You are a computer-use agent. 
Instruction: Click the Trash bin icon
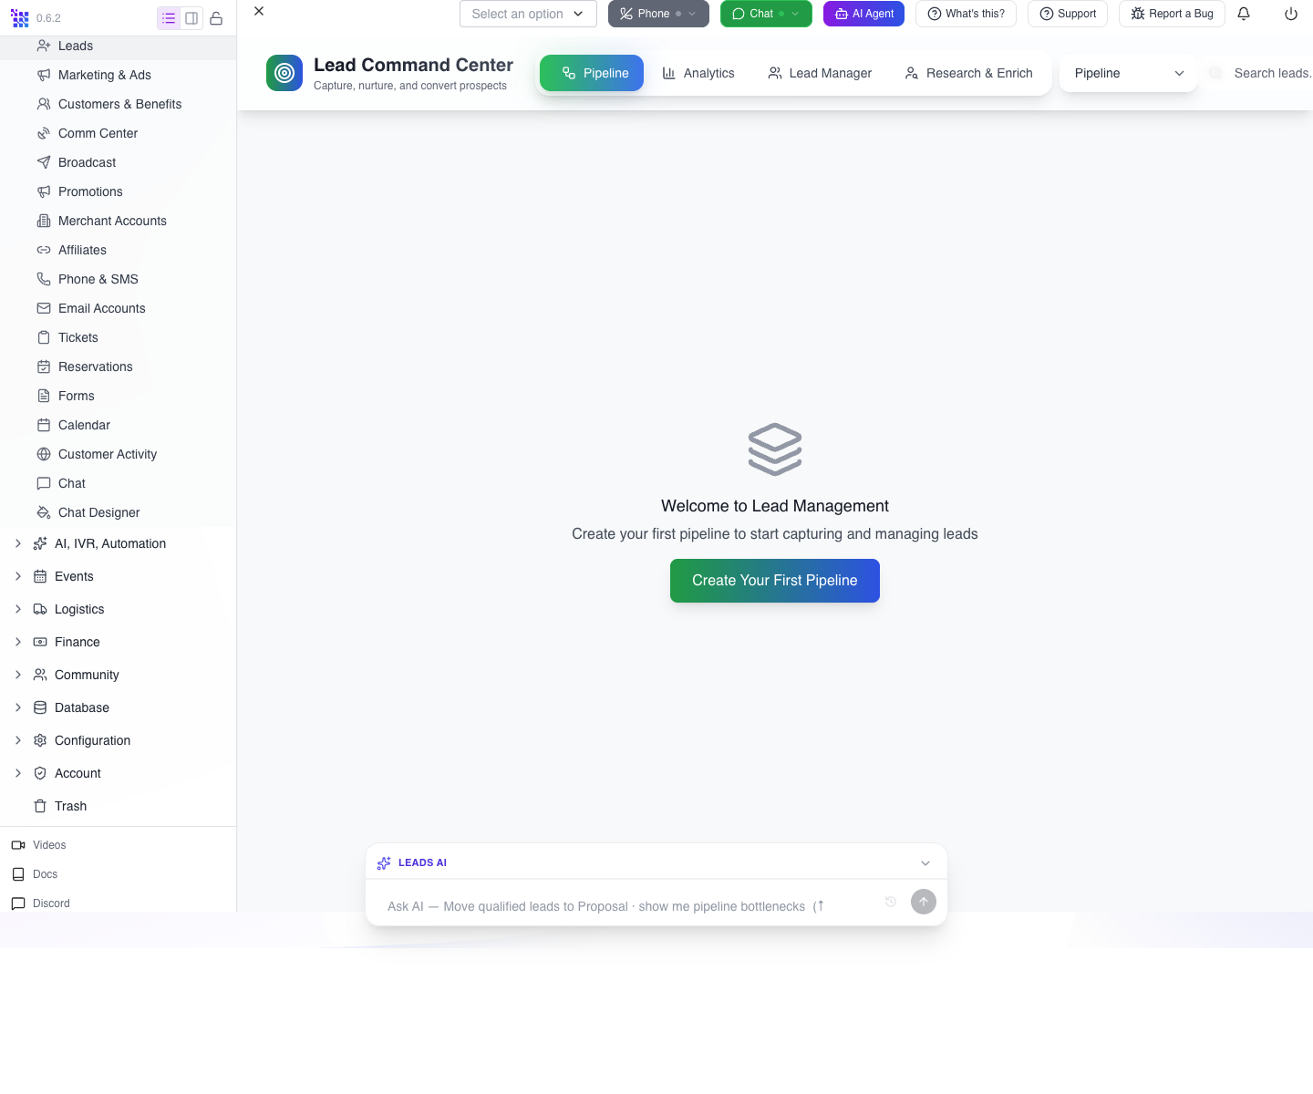(40, 806)
